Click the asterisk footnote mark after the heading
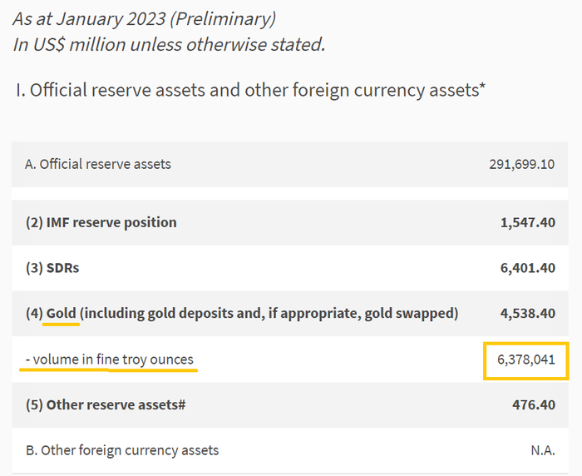Viewport: 582px width, 476px height. [482, 87]
